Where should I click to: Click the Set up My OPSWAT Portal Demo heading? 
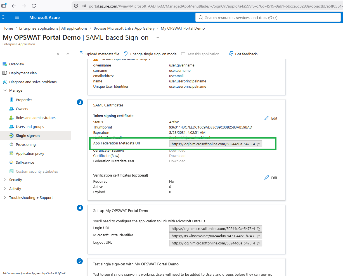tap(121, 211)
